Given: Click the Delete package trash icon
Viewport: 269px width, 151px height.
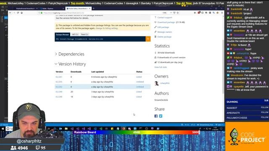Looking at the screenshot, I should pyautogui.click(x=156, y=36).
